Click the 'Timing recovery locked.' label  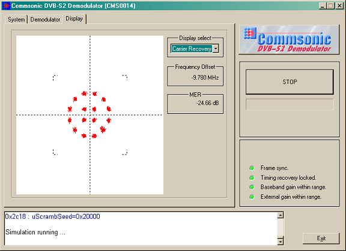(x=288, y=177)
